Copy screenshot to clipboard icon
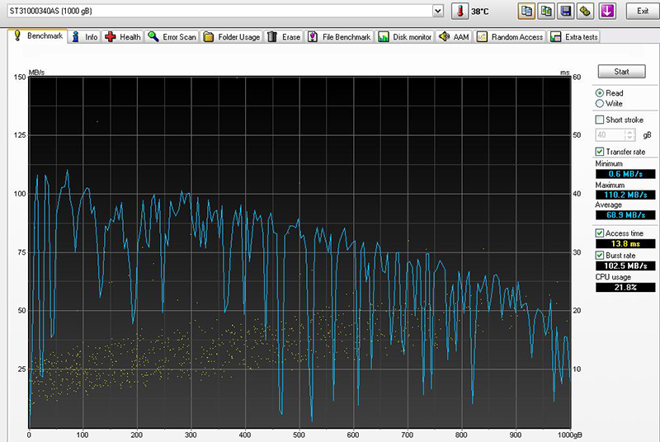 pos(546,11)
